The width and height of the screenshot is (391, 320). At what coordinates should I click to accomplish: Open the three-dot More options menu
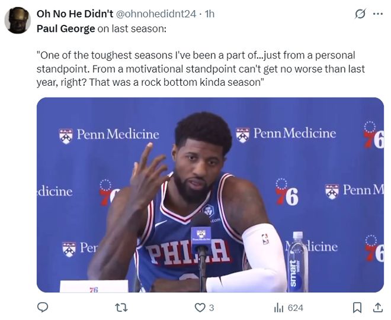click(x=377, y=14)
